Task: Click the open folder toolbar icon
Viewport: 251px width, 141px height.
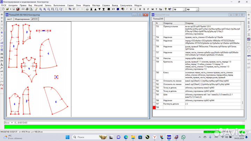Action: (x=7, y=9)
